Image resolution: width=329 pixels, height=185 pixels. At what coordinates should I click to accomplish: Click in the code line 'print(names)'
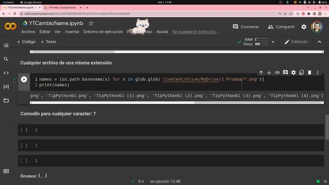(x=54, y=85)
